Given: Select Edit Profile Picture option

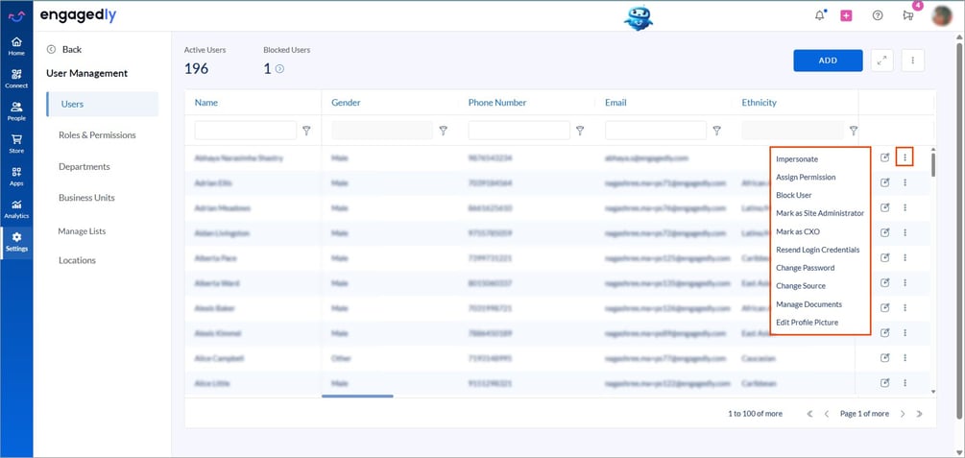Looking at the screenshot, I should pyautogui.click(x=807, y=323).
